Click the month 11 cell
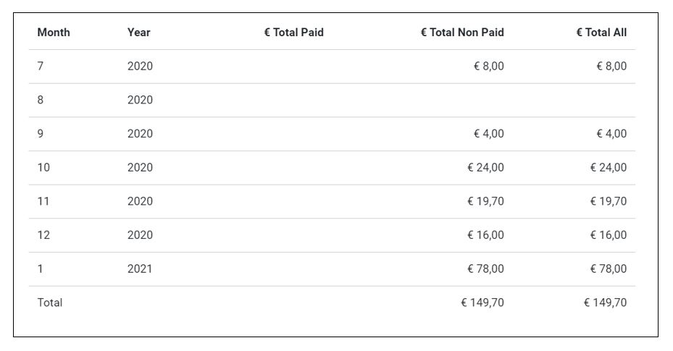 [x=43, y=201]
